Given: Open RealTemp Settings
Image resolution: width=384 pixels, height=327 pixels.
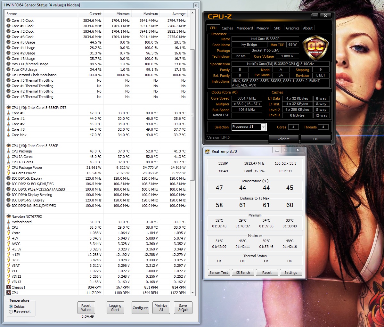Looking at the screenshot, I should pyautogui.click(x=291, y=272).
